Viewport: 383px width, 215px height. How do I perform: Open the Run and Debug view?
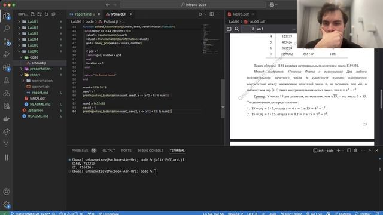tap(7, 54)
